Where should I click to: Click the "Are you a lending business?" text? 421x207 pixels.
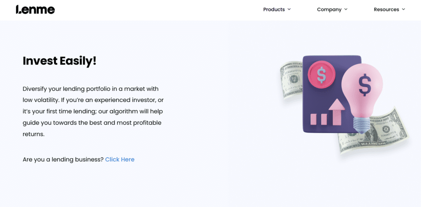(x=63, y=159)
